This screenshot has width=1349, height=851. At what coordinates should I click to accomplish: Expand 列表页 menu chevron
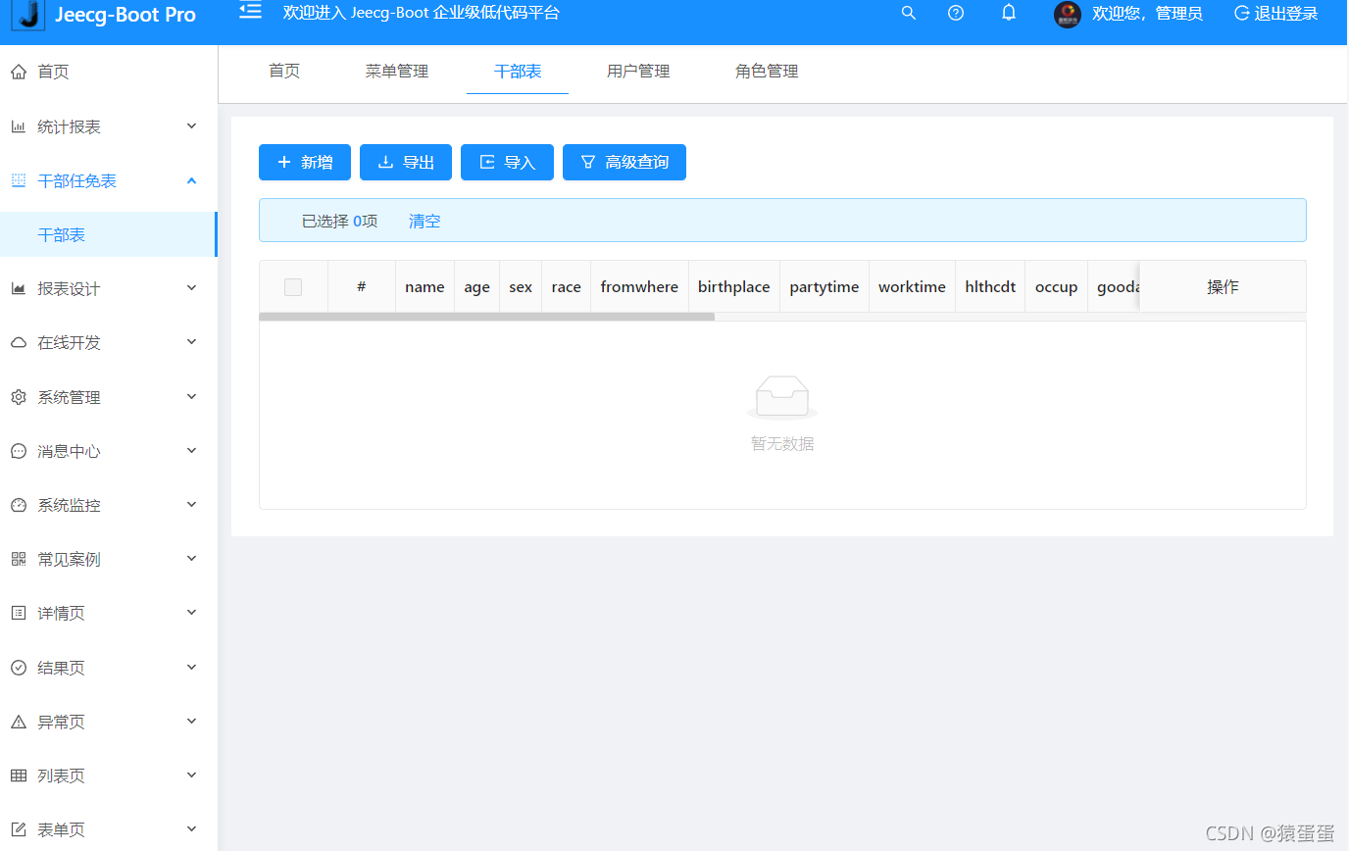click(x=192, y=775)
